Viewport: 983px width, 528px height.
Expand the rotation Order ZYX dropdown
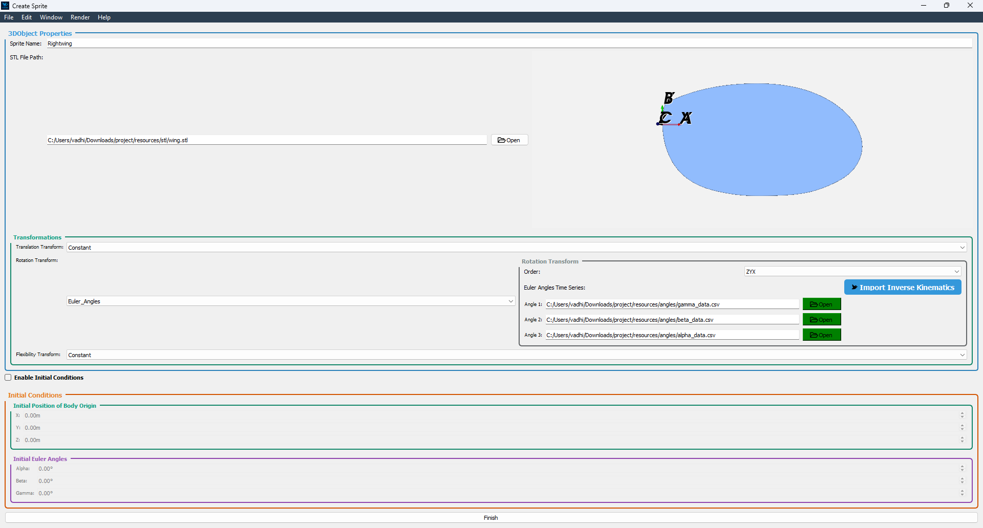coord(852,272)
